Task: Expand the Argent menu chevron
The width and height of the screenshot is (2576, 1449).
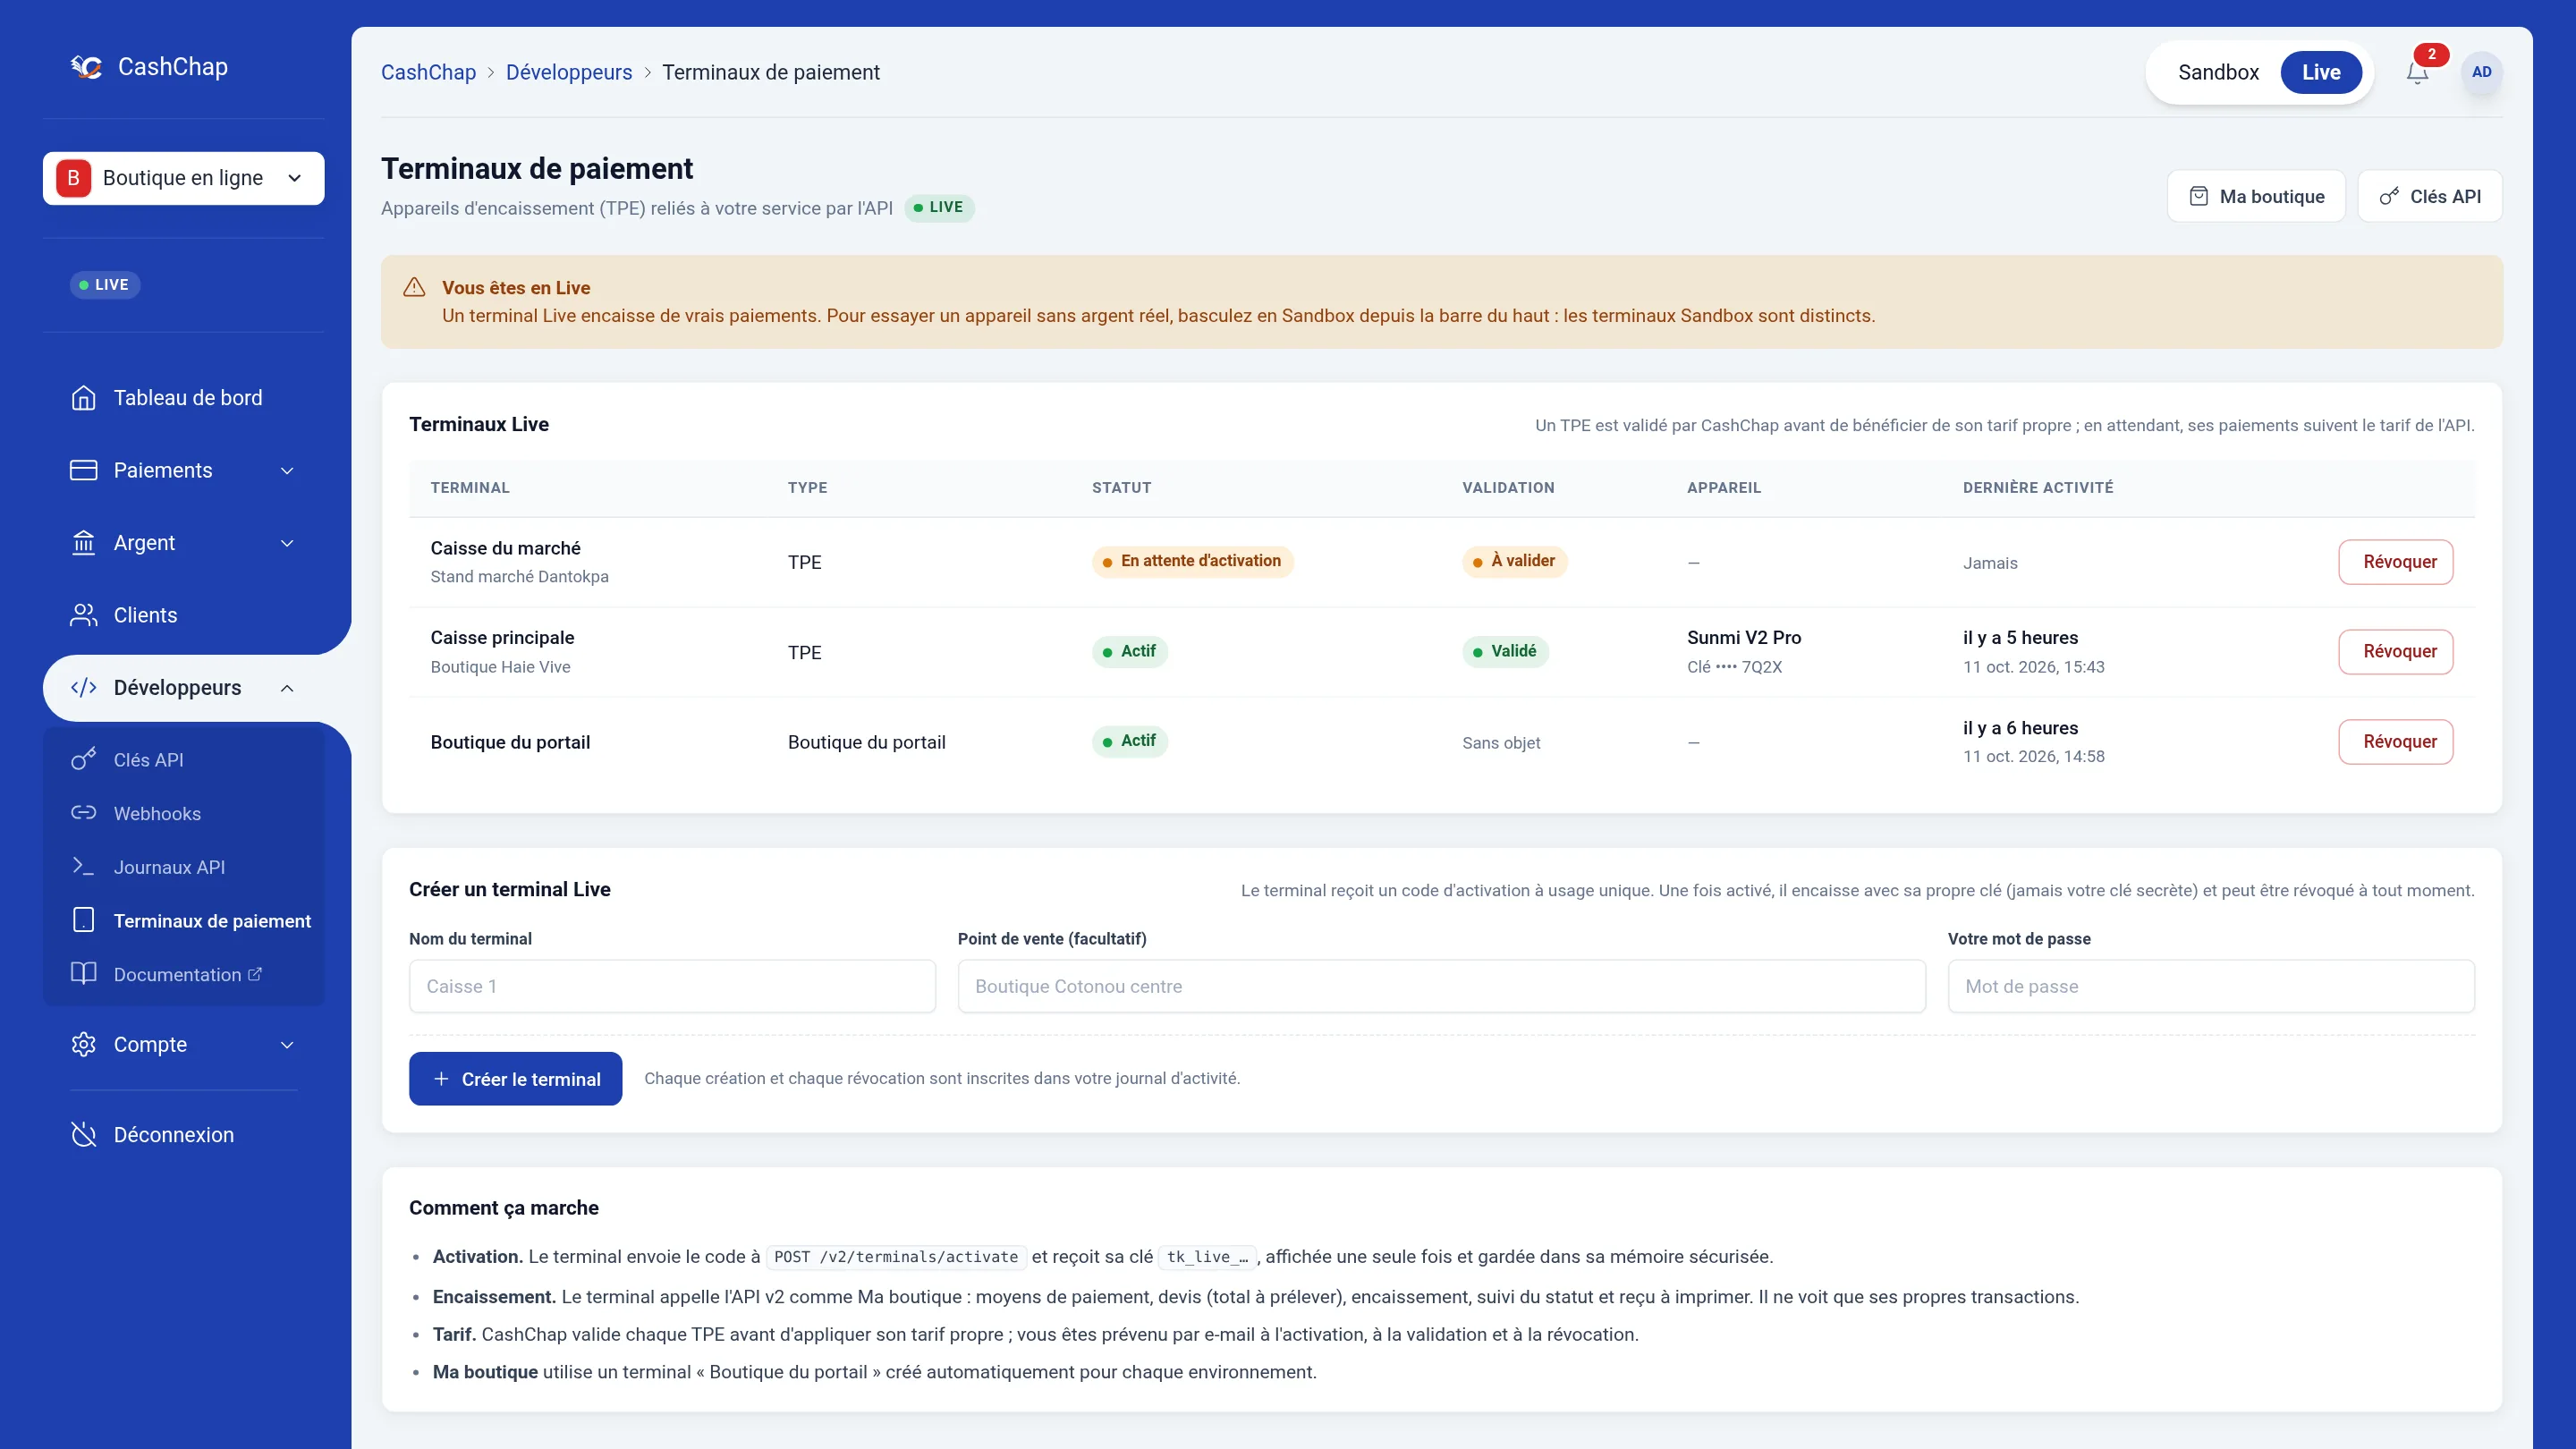Action: 287,543
